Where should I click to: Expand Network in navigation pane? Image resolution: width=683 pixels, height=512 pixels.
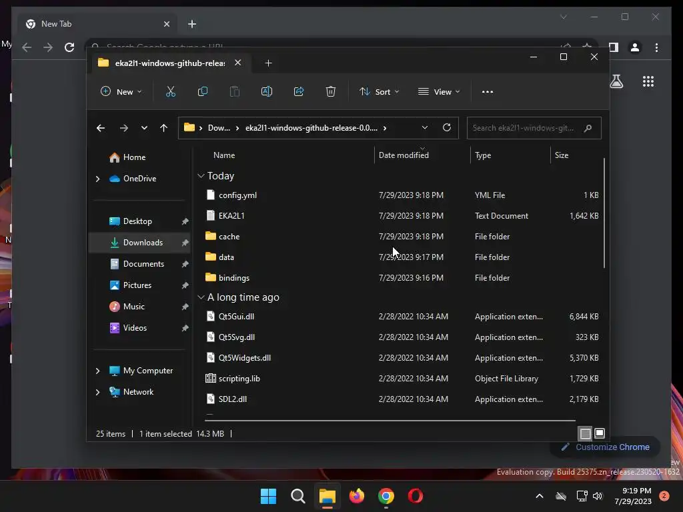(x=97, y=392)
